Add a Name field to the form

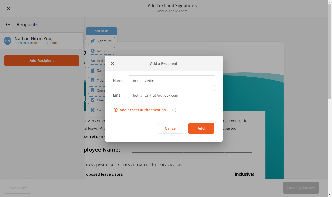(x=101, y=51)
